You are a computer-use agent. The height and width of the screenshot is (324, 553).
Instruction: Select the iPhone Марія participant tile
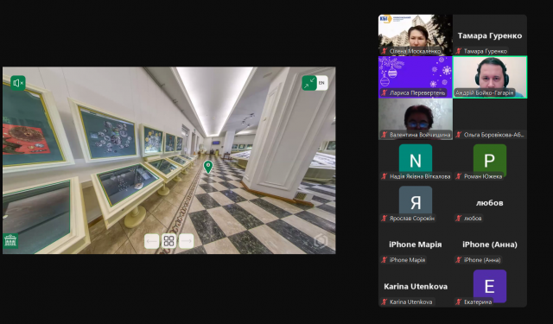[416, 245]
